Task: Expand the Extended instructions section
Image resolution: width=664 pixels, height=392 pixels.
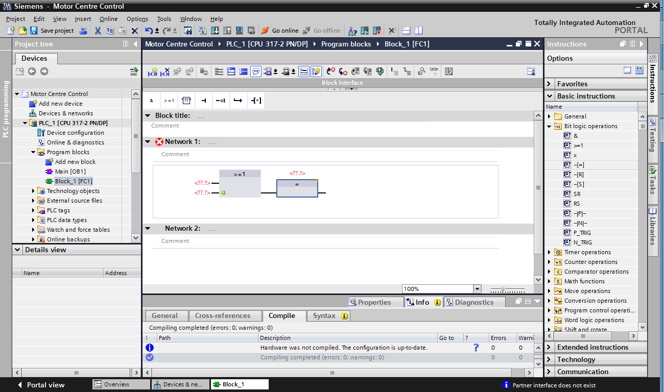Action: [550, 347]
